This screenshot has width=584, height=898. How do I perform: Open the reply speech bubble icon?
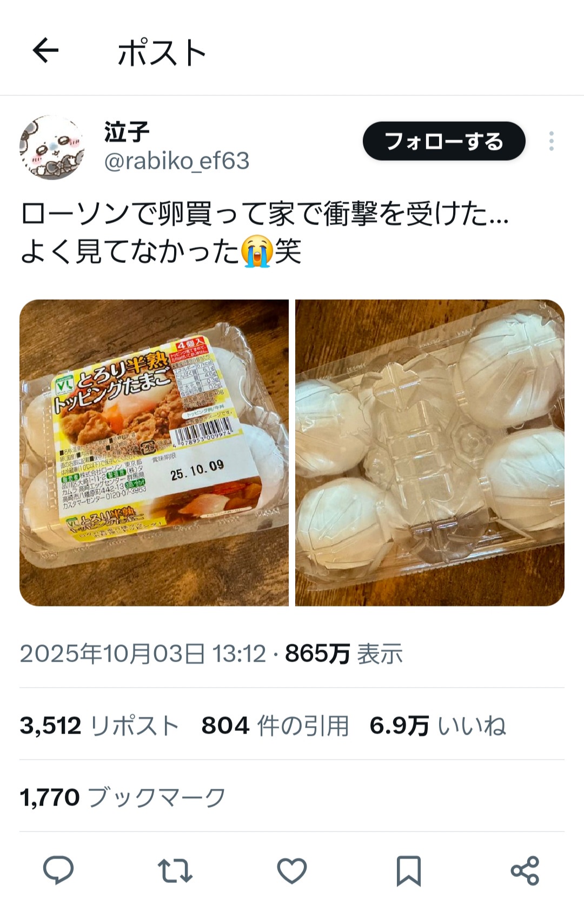[x=58, y=870]
